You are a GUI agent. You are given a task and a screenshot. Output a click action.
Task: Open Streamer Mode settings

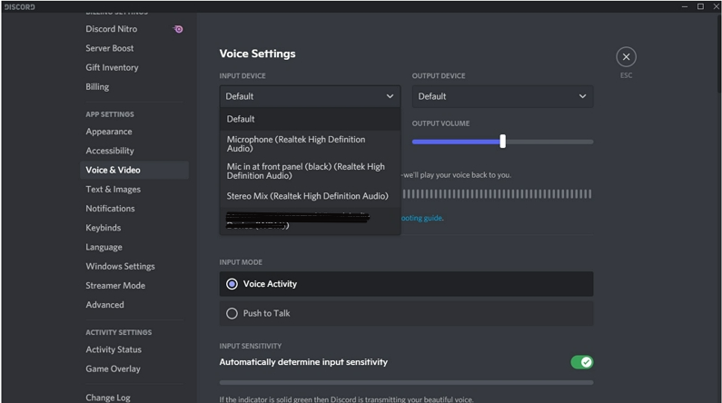(x=115, y=286)
